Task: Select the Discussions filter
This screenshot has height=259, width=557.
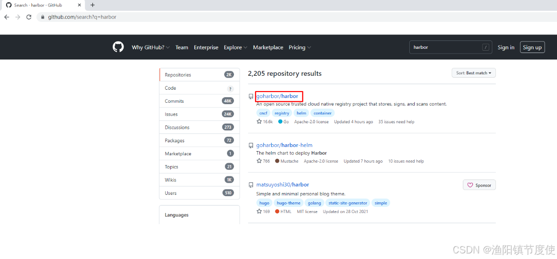Action: click(199, 127)
